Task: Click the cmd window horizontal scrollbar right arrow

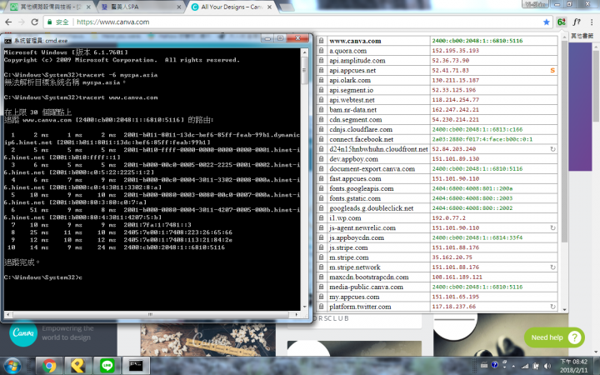Action: tap(297, 314)
